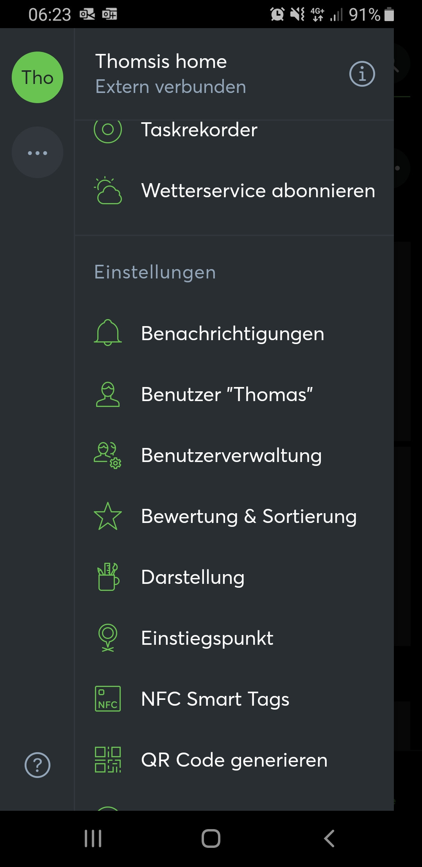Tap the Einstiegspunkt location pin icon
Image resolution: width=422 pixels, height=867 pixels.
(108, 638)
